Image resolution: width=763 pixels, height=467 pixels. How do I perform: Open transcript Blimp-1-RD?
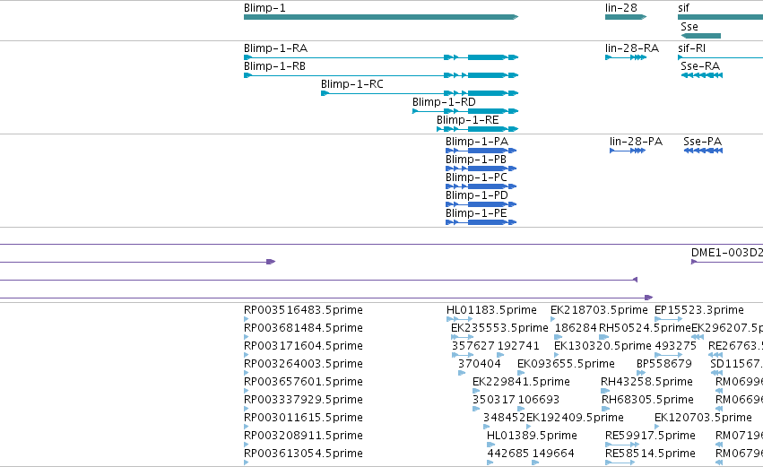465,111
